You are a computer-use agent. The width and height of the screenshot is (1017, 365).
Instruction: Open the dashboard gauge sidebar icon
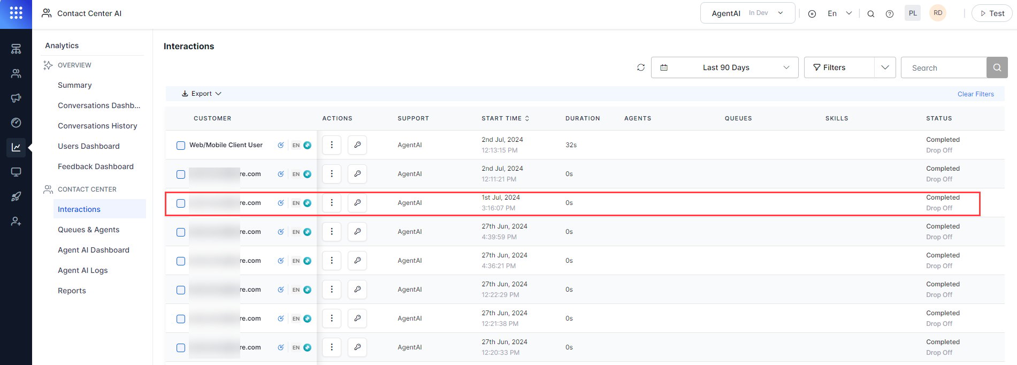point(16,123)
